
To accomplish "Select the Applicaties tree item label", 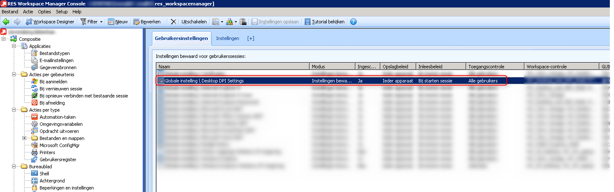I will tap(40, 46).
